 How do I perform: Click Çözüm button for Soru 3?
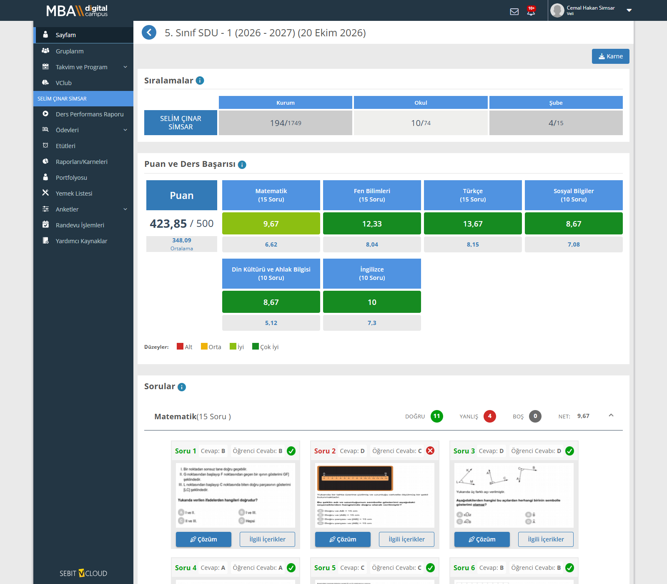482,539
